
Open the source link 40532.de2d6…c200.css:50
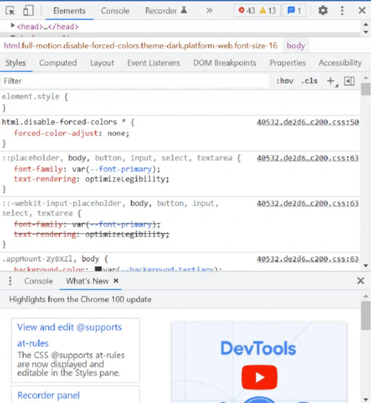tap(308, 122)
